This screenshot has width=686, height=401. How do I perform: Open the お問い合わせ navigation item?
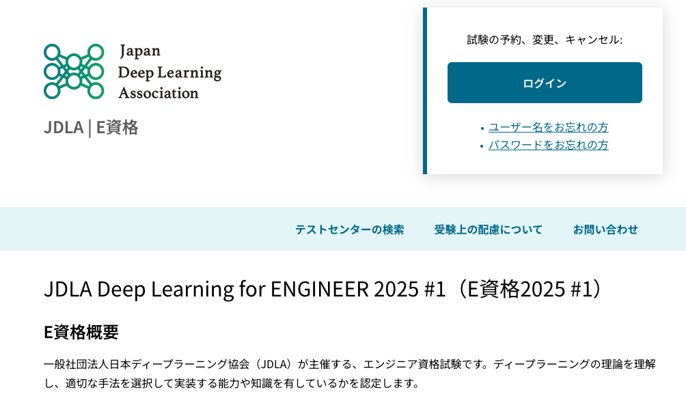pyautogui.click(x=605, y=230)
